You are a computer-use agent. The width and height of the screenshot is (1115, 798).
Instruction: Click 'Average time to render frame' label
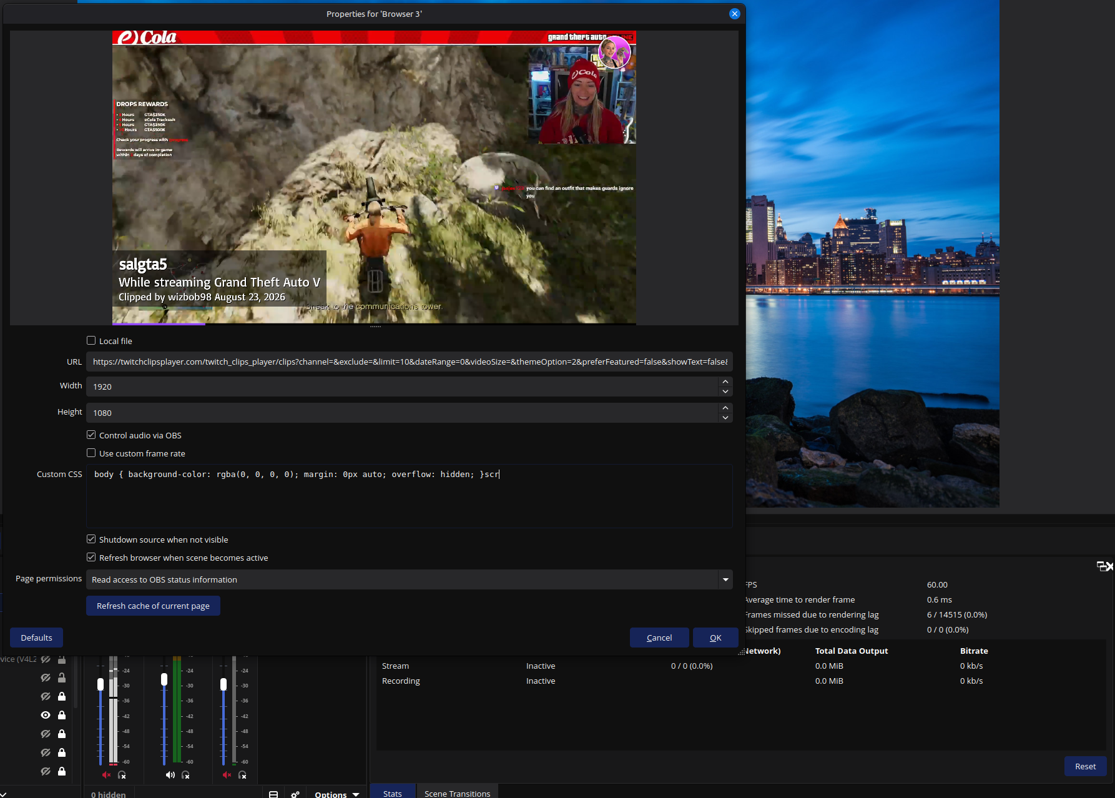pos(800,599)
